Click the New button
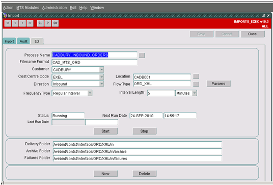Image resolution: width=273 pixels, height=185 pixels. coord(105,174)
